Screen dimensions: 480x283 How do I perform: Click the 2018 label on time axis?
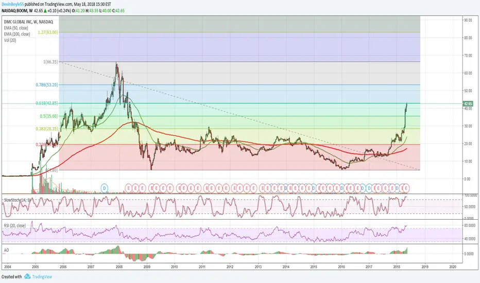point(397,267)
